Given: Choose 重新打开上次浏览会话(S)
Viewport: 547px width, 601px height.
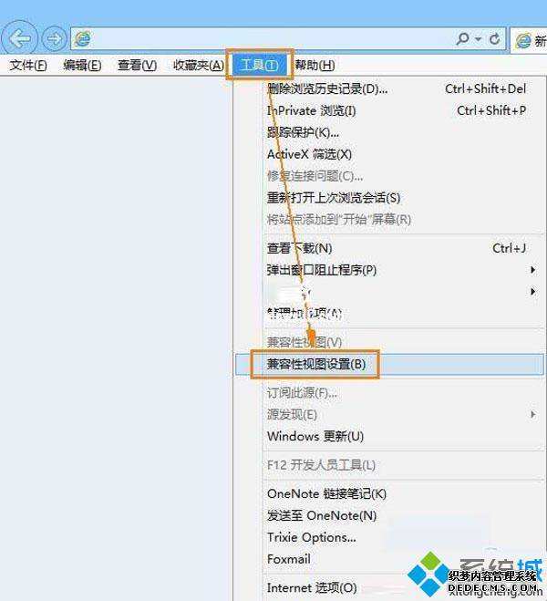Looking at the screenshot, I should [389, 198].
